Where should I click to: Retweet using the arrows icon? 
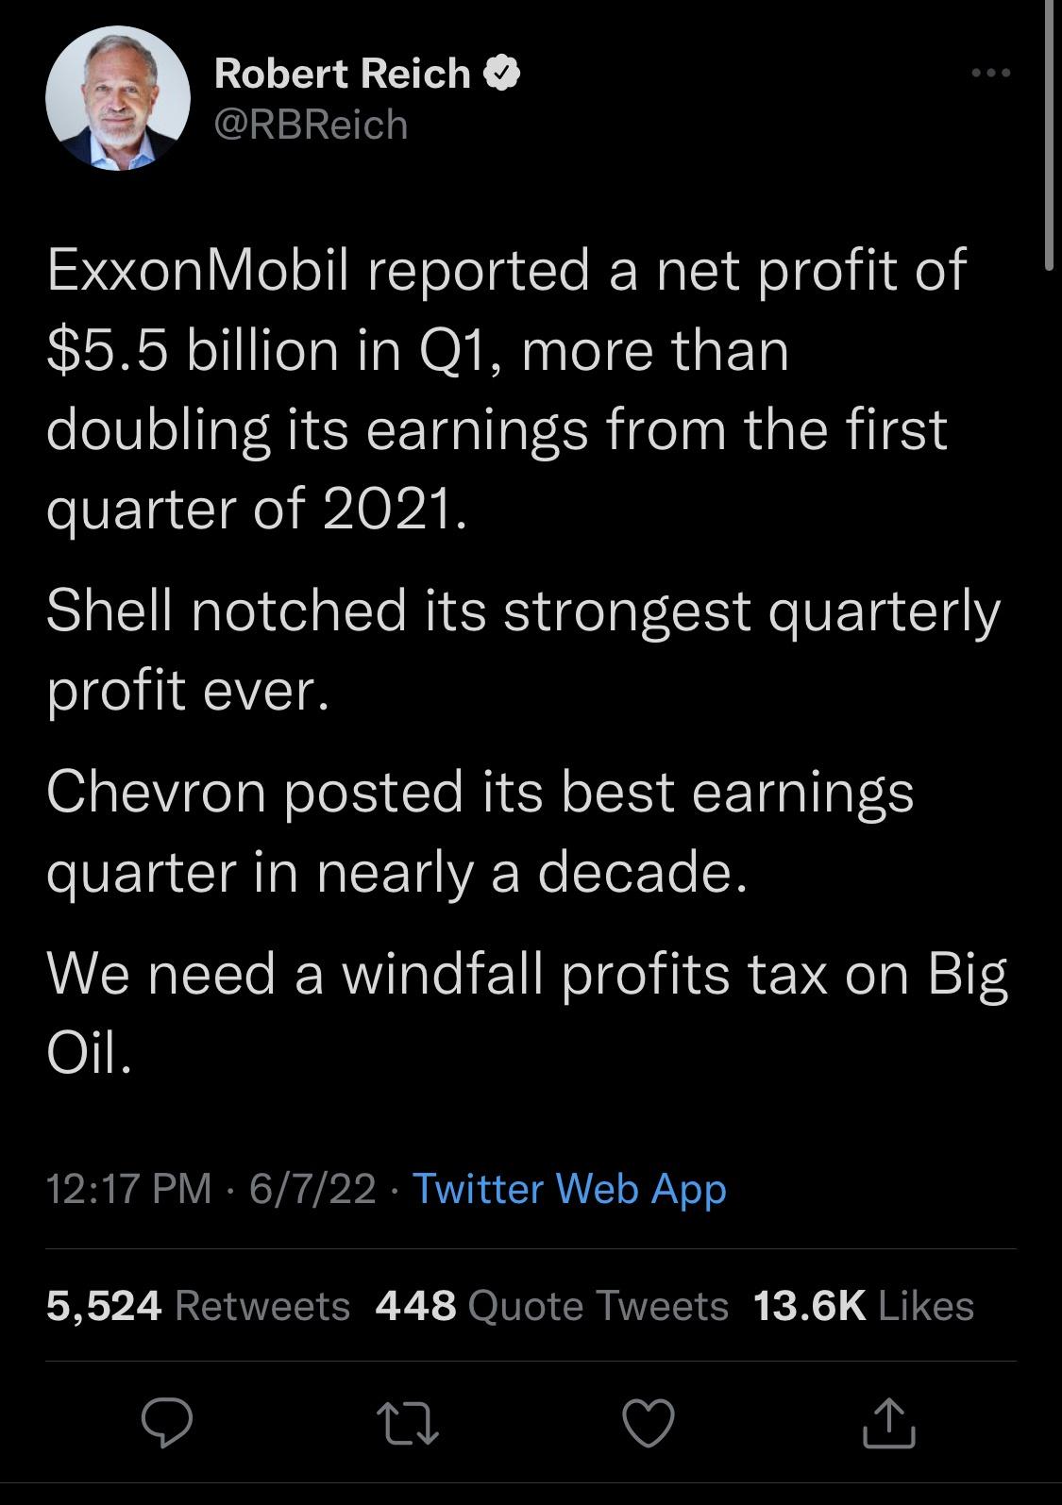(x=408, y=1424)
